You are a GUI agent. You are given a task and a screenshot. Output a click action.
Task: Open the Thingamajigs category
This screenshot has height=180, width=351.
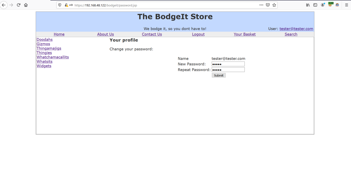tap(49, 48)
